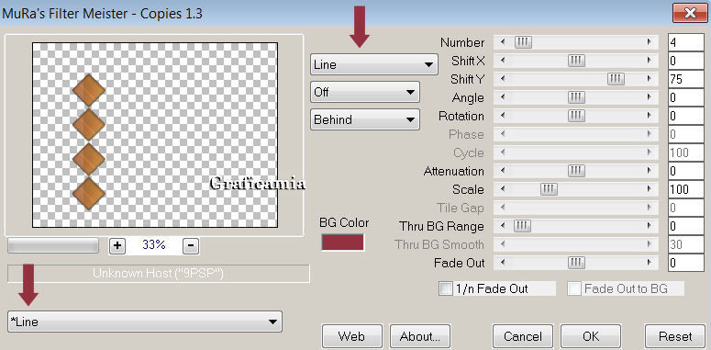This screenshot has height=350, width=711.
Task: Click the Shift Y value field
Action: 685,79
